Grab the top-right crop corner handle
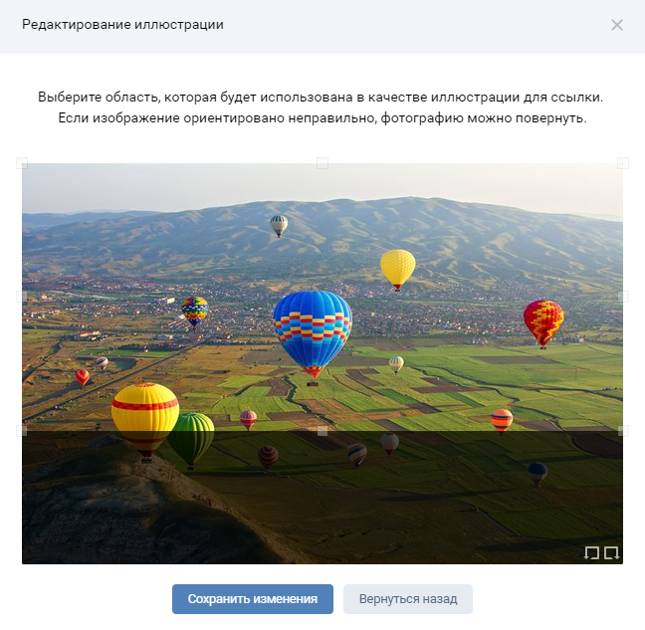Image resolution: width=645 pixels, height=630 pixels. click(x=623, y=163)
